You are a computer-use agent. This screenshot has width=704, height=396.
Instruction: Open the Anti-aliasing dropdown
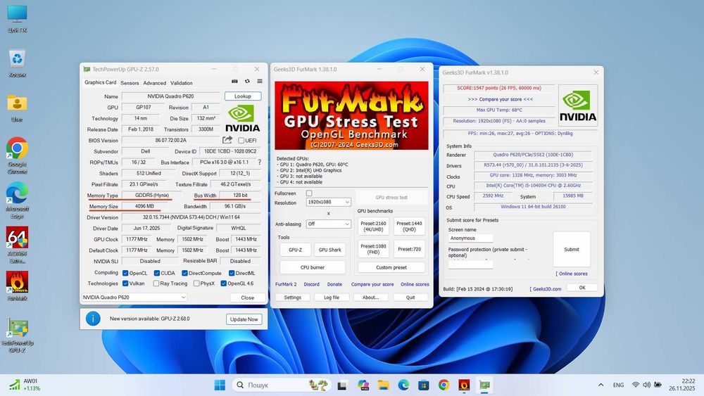pyautogui.click(x=328, y=224)
